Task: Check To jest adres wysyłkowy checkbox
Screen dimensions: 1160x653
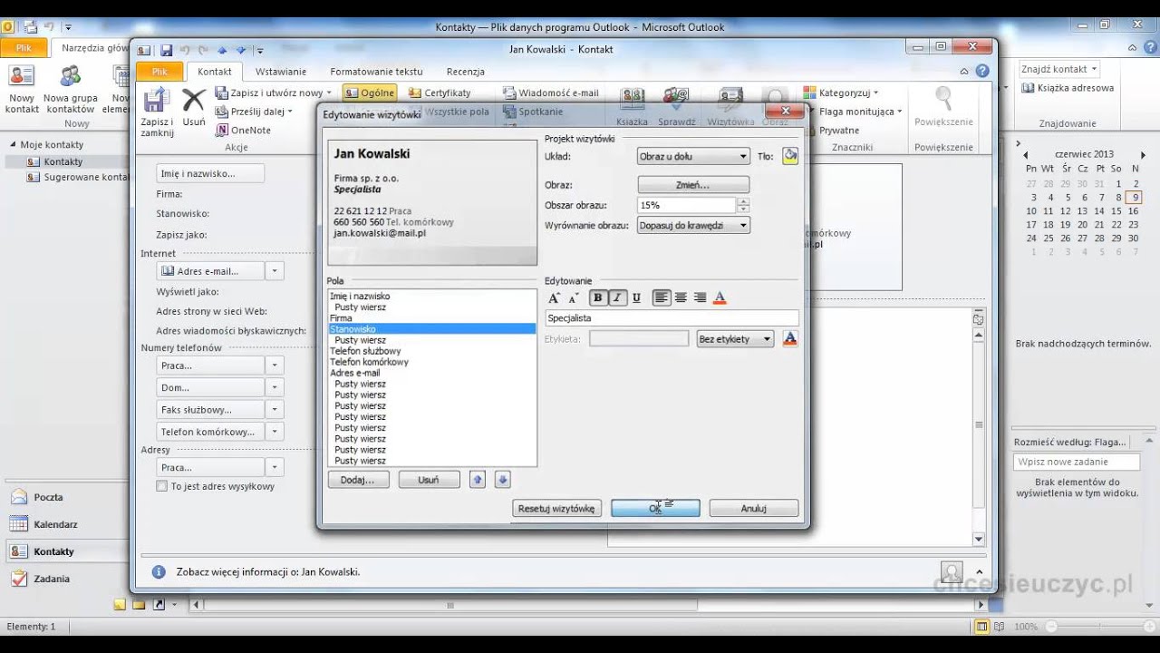Action: coord(162,486)
